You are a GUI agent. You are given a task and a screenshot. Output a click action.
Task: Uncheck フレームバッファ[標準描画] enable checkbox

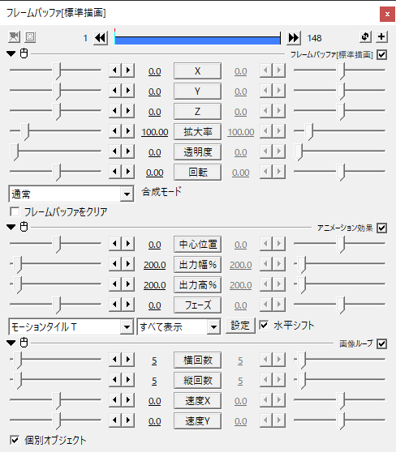coord(382,54)
